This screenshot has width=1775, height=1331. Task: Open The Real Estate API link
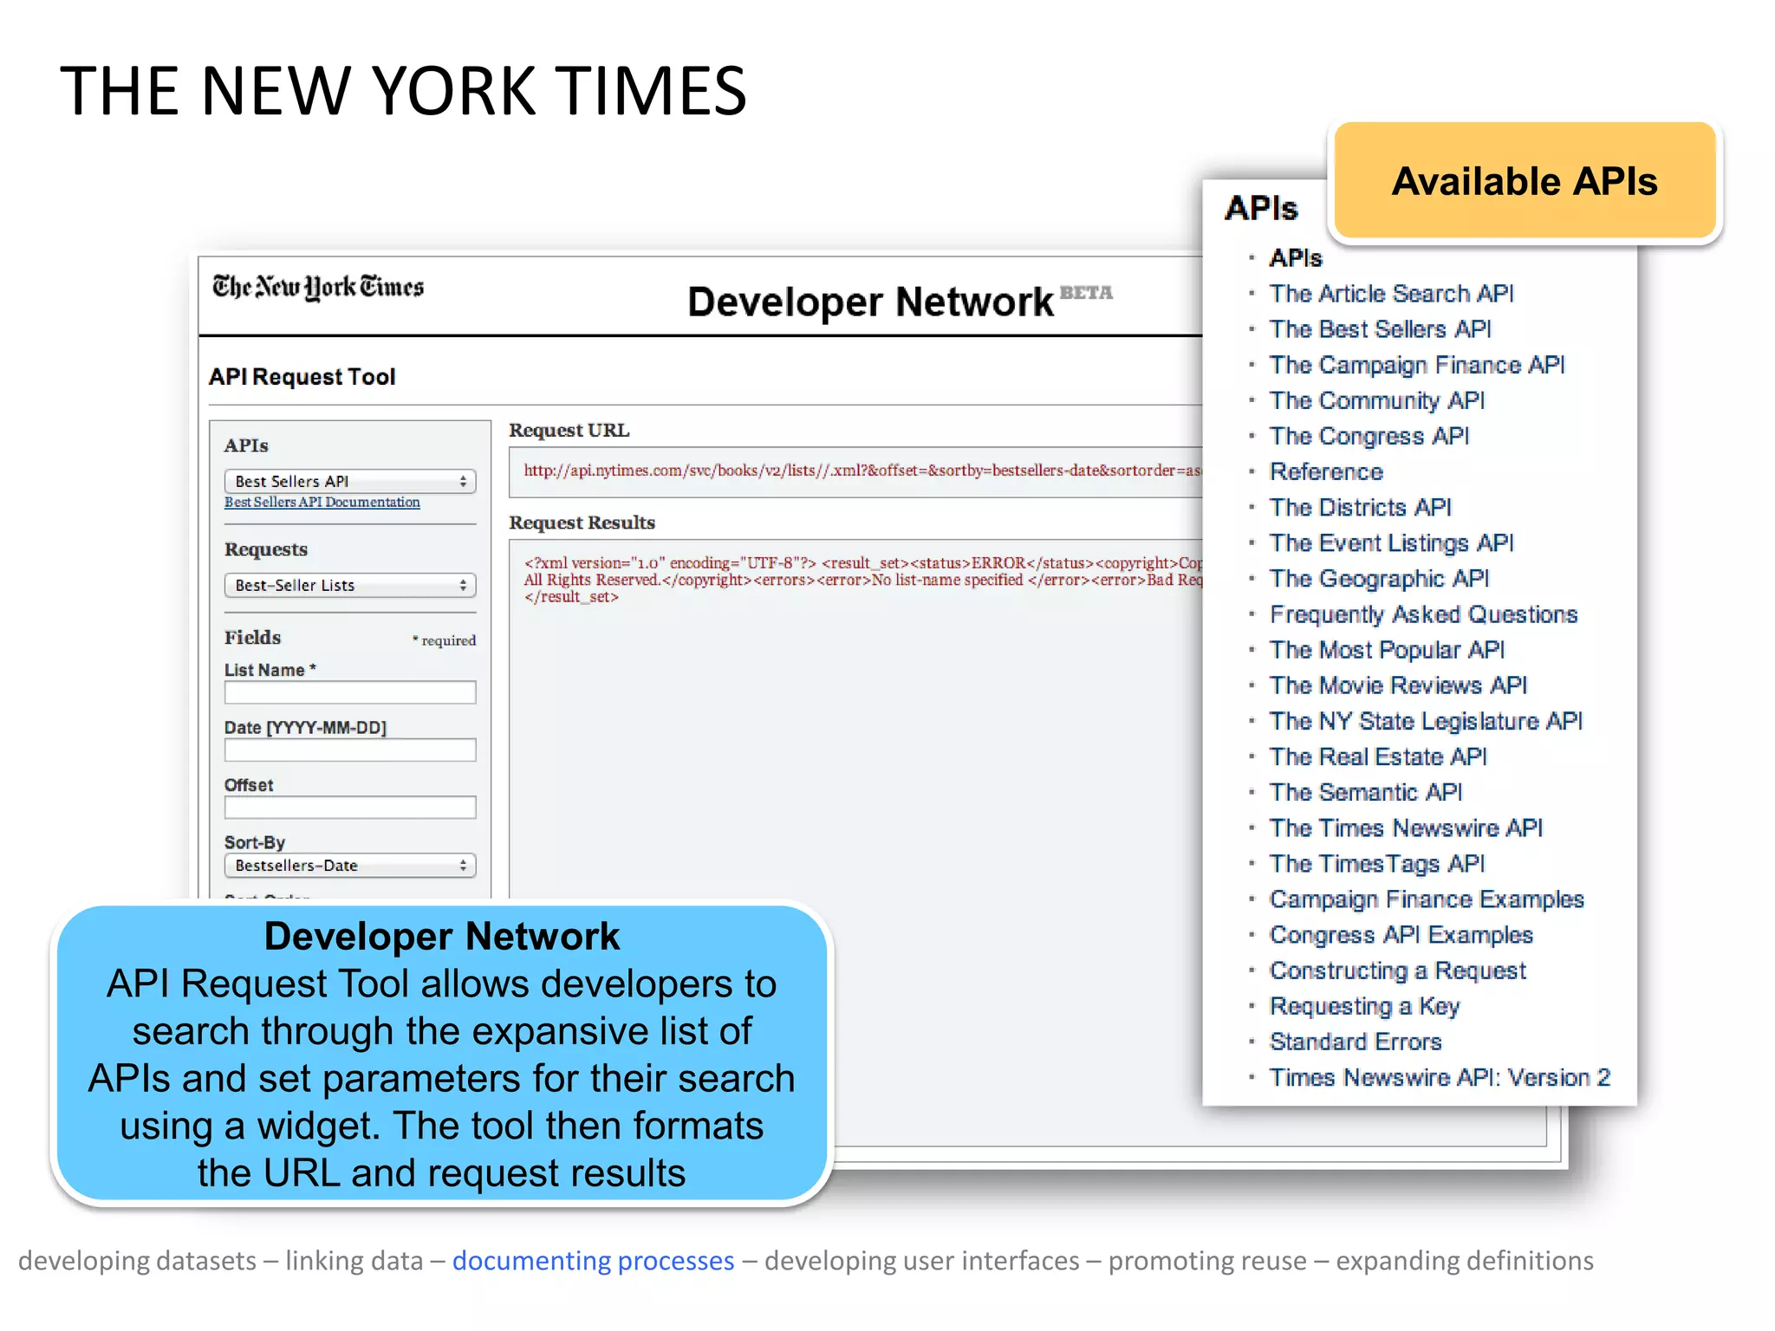point(1378,756)
